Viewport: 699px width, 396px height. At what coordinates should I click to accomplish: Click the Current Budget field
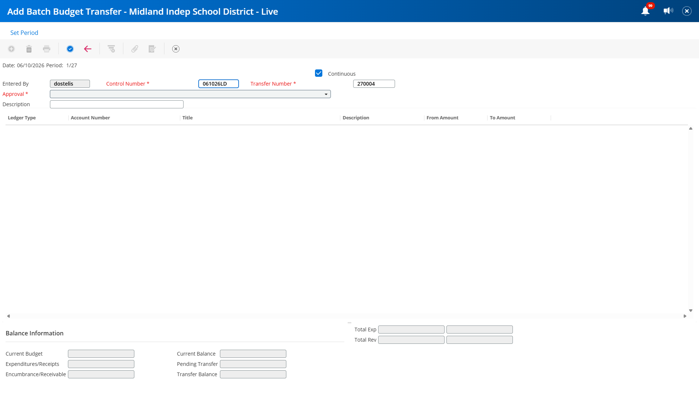(x=101, y=354)
